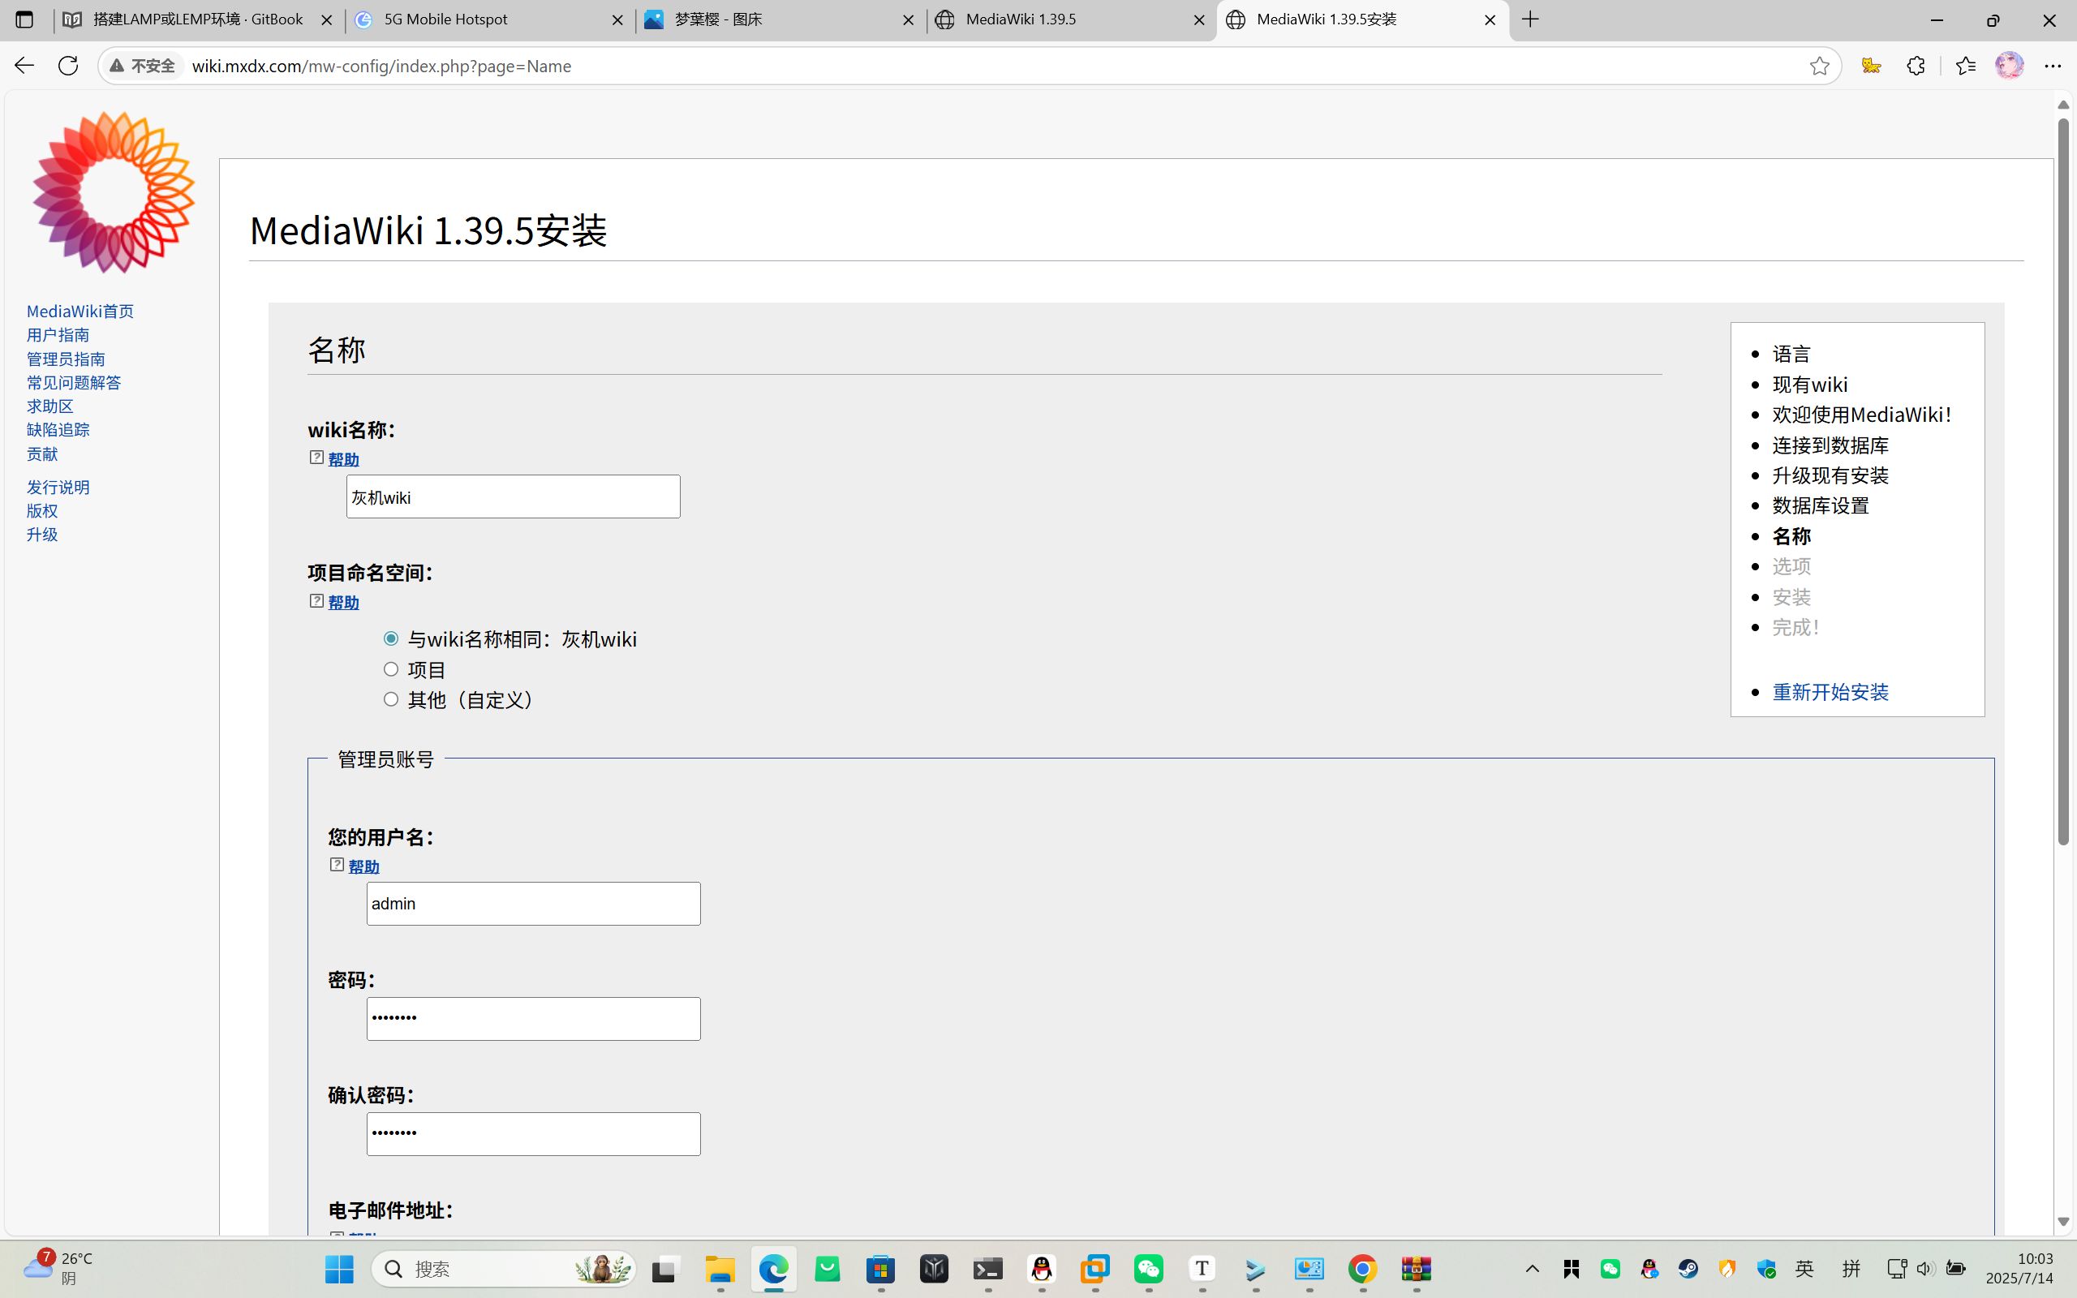
Task: Add this page to favorites star
Action: [x=1819, y=66]
